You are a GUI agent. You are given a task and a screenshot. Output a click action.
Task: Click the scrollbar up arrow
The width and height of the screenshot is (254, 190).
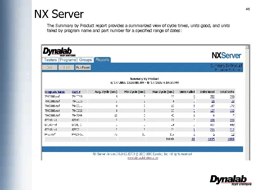point(247,47)
